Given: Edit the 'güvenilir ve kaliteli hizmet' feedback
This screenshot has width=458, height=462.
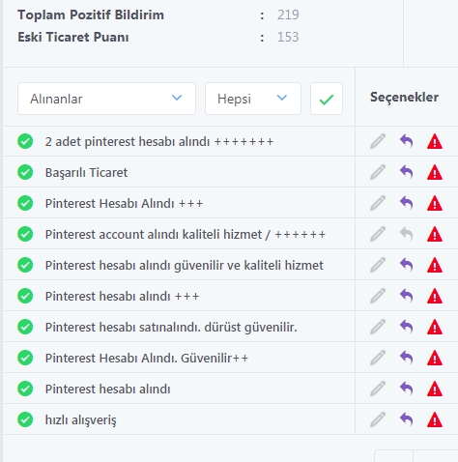Looking at the screenshot, I should (x=378, y=265).
